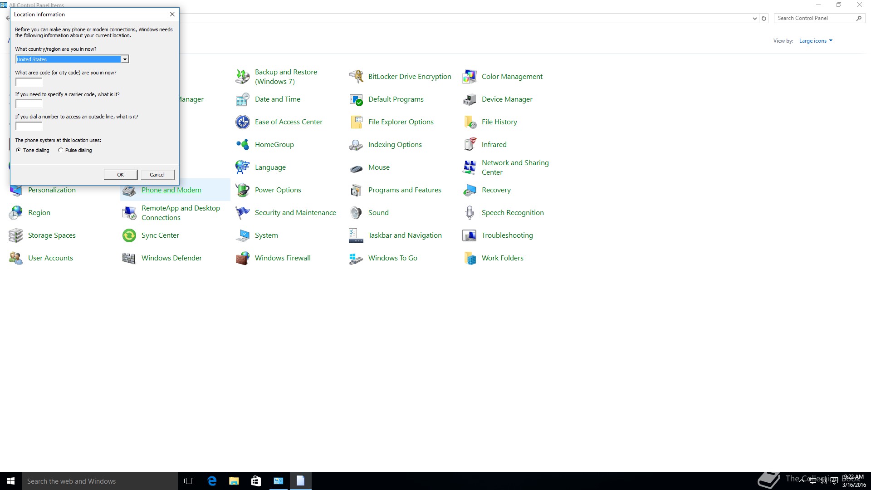
Task: Open File Explorer from the taskbar
Action: pyautogui.click(x=234, y=481)
